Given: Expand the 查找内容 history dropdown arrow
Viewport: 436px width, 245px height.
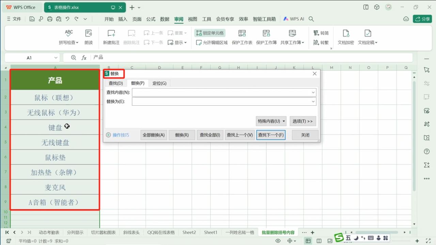Looking at the screenshot, I should click(x=313, y=92).
